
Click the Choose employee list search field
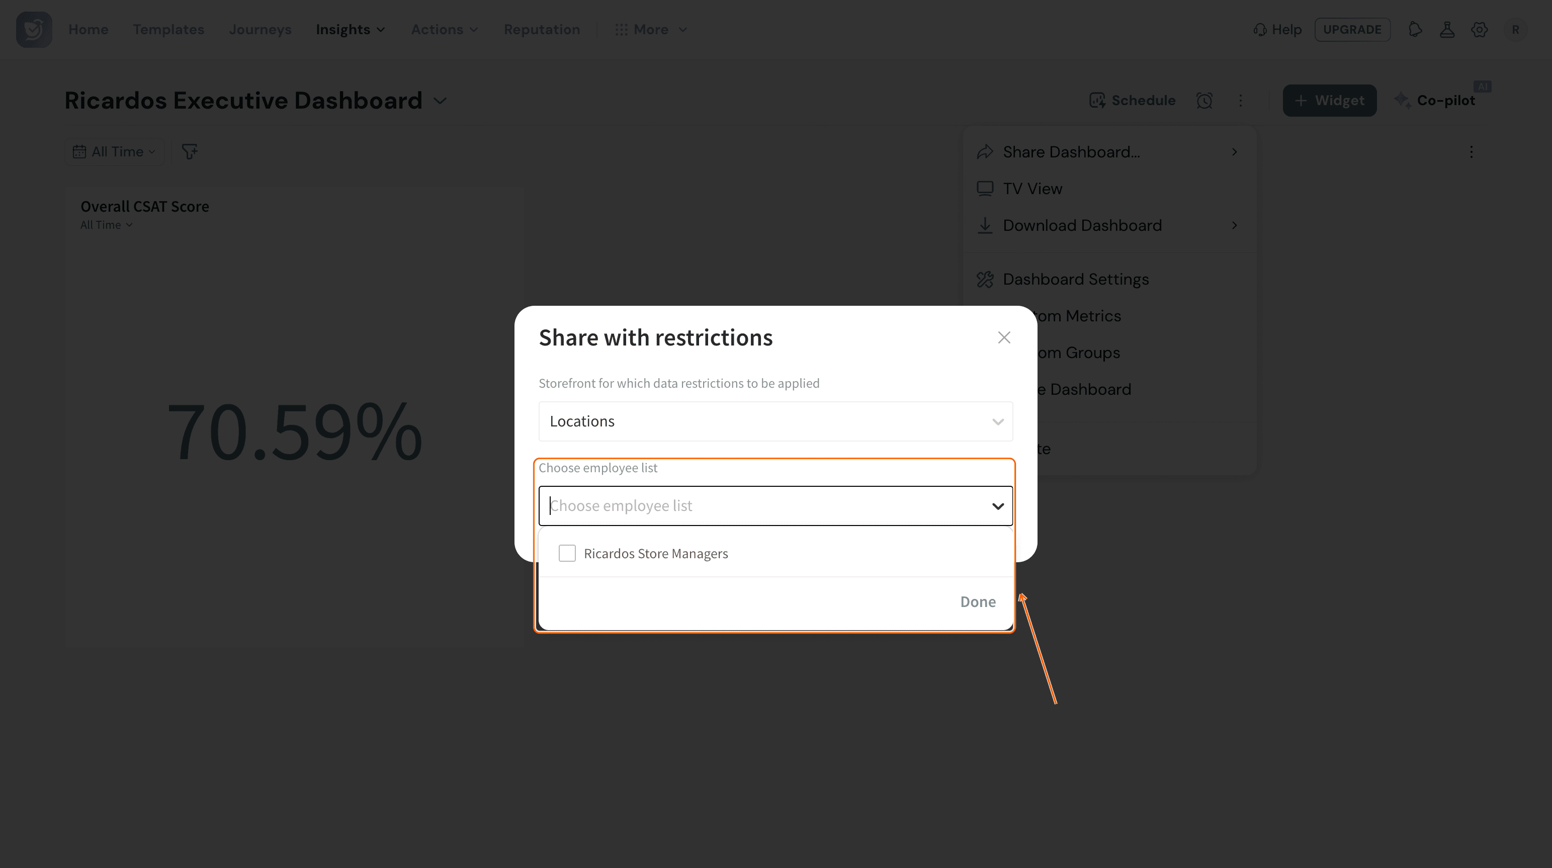765,506
